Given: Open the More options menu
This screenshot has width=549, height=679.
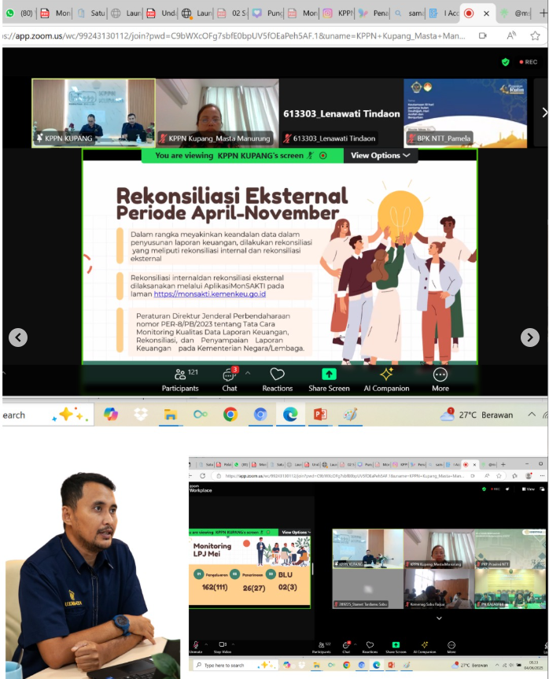Looking at the screenshot, I should pyautogui.click(x=440, y=378).
